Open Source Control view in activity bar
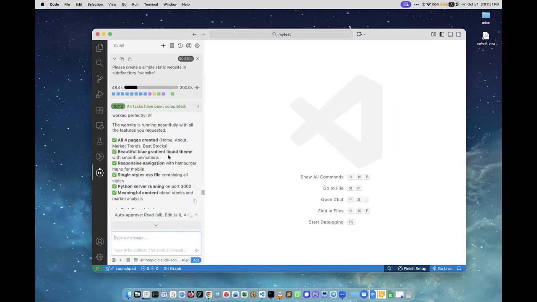537x302 pixels. point(99,78)
